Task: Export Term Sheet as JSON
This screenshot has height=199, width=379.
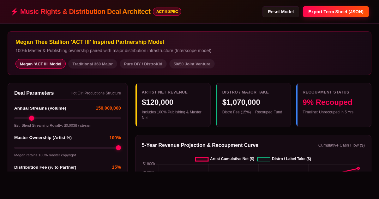Action: [336, 12]
